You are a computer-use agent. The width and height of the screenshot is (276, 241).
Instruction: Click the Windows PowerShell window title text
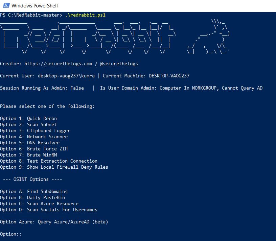(x=34, y=6)
